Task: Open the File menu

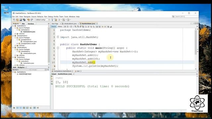Action: (13, 17)
